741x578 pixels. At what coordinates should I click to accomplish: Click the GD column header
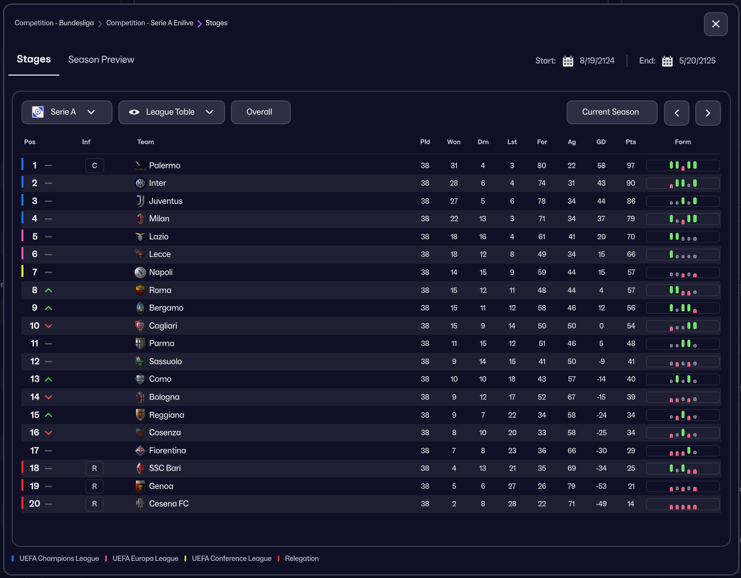(601, 142)
